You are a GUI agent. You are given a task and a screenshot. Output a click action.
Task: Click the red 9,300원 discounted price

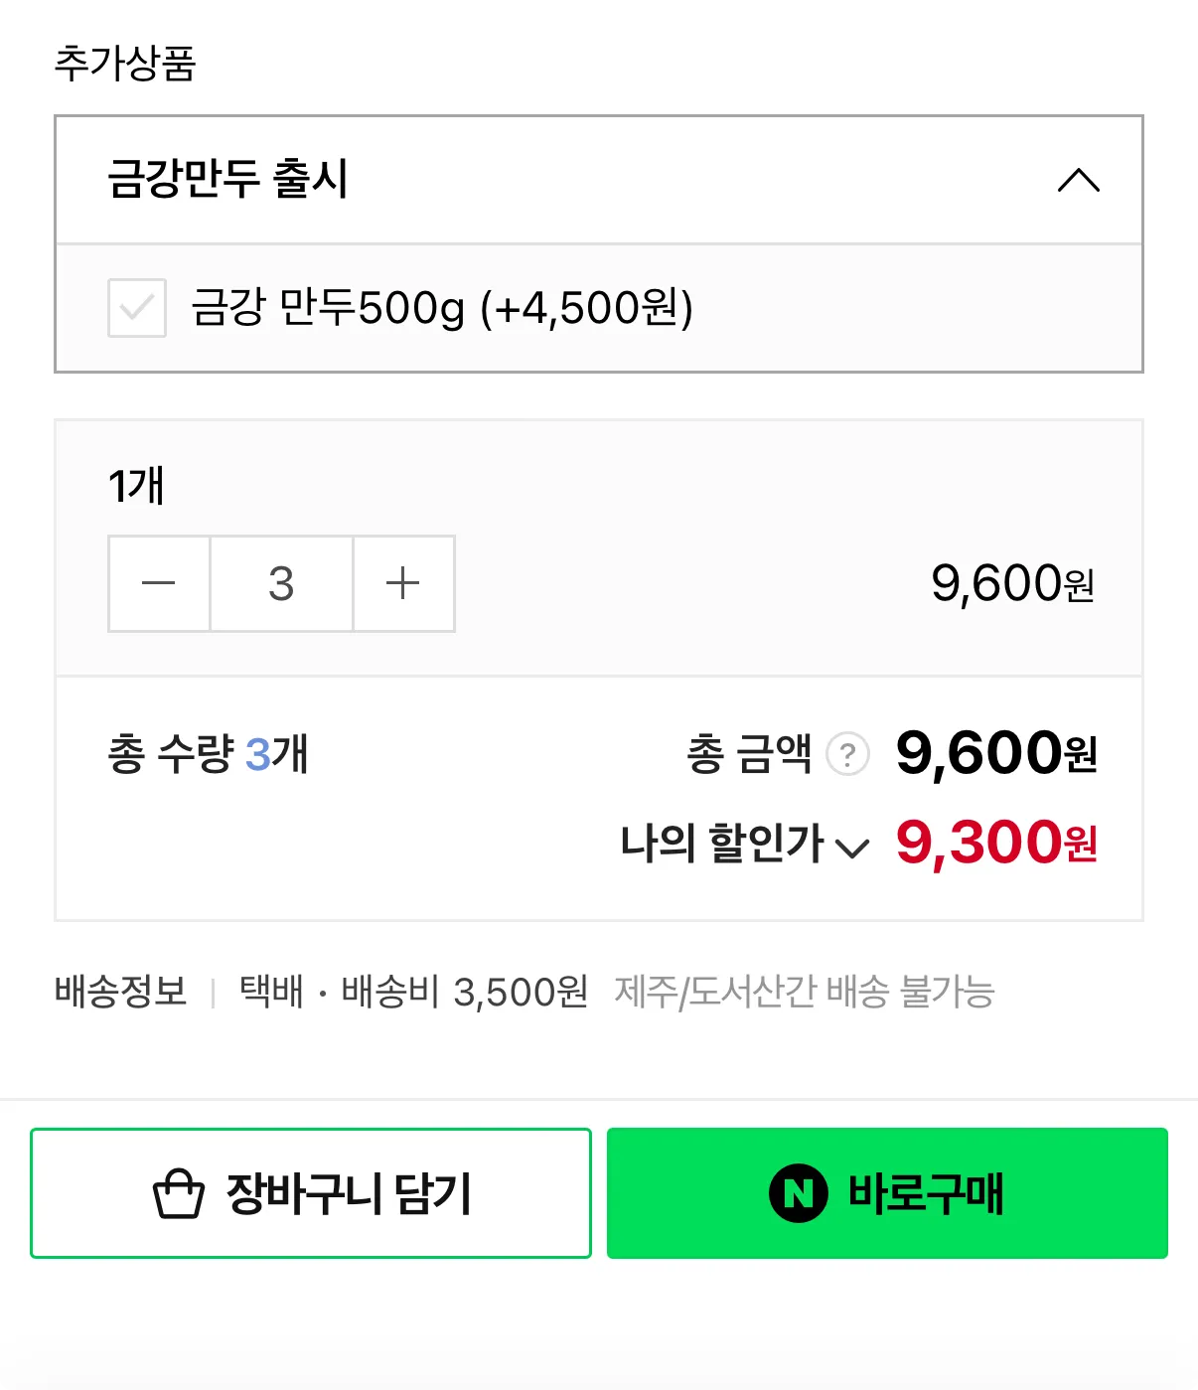click(995, 844)
